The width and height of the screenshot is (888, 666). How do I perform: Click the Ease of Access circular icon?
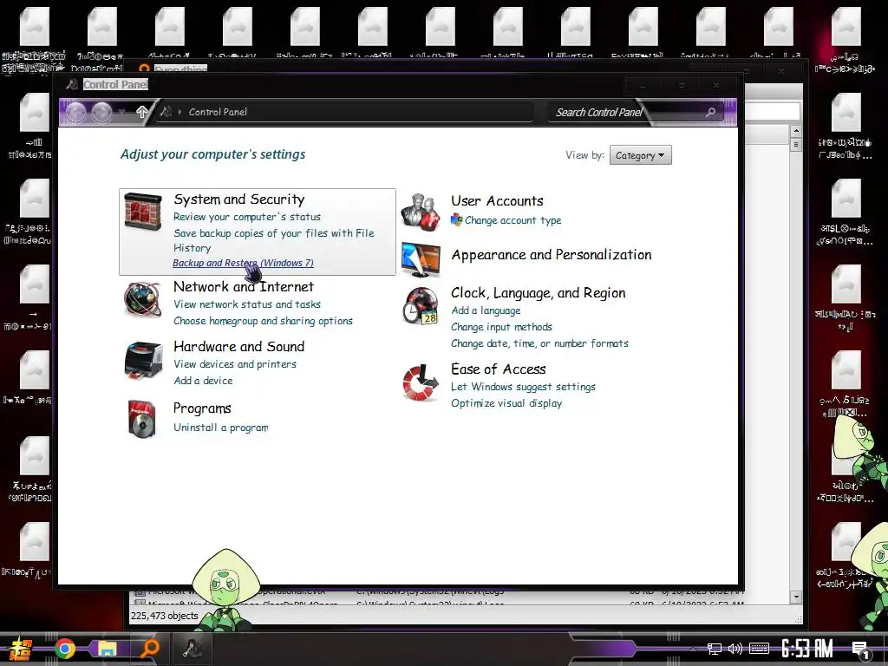pyautogui.click(x=421, y=382)
